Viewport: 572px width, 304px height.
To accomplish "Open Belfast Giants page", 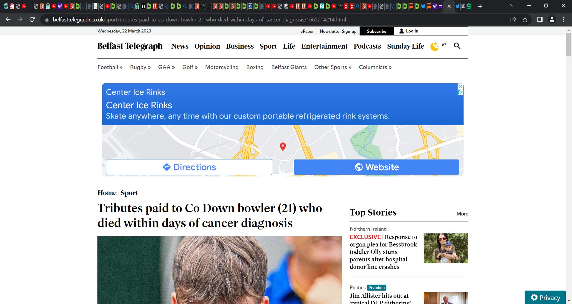I will (x=289, y=67).
